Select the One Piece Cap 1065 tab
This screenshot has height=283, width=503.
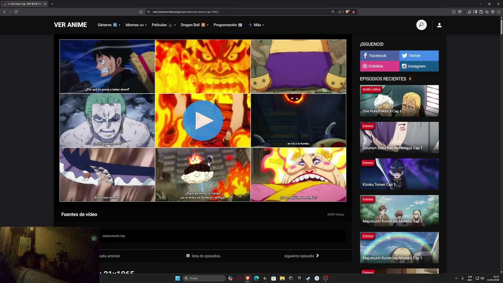pos(24,4)
